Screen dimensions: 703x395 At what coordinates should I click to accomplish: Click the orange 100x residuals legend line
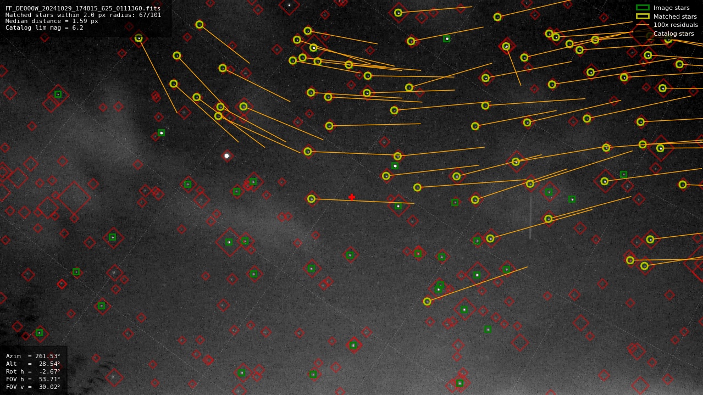tap(643, 25)
